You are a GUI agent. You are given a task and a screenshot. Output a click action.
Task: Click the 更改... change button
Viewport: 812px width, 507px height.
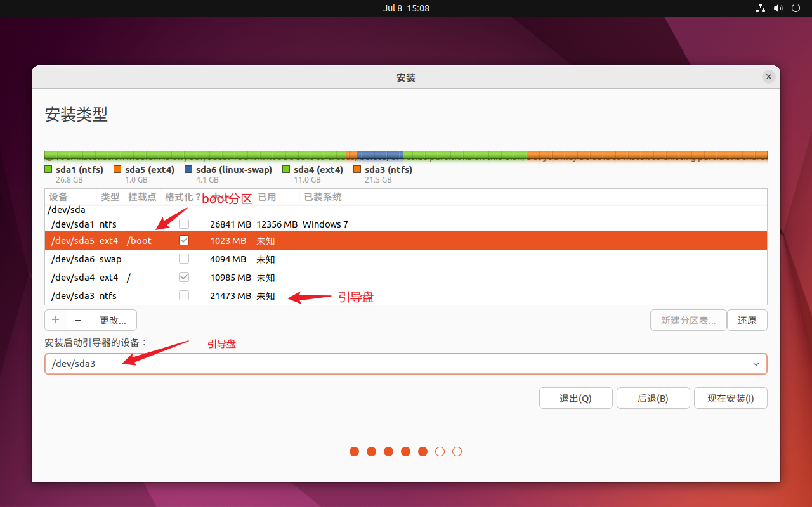click(113, 320)
